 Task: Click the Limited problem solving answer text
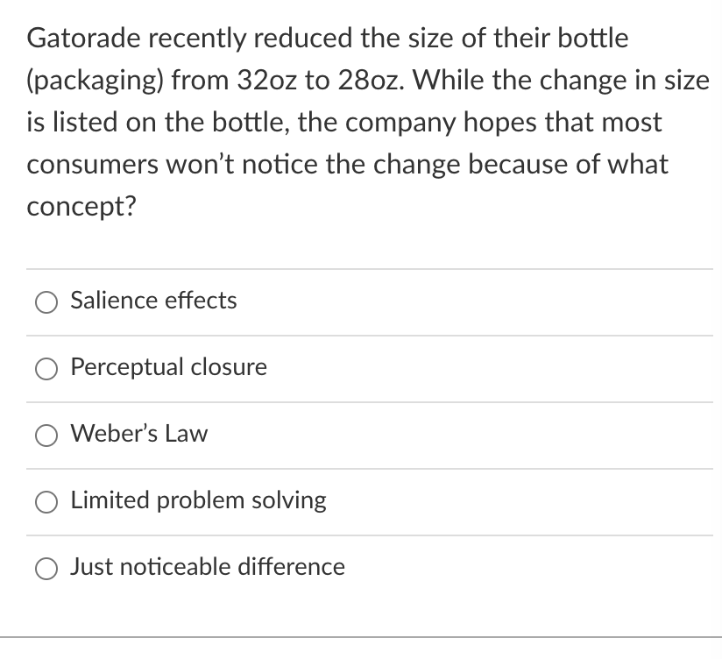[198, 500]
